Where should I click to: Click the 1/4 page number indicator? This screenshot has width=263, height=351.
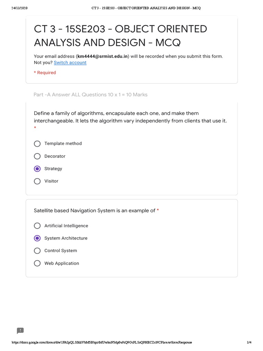click(249, 342)
